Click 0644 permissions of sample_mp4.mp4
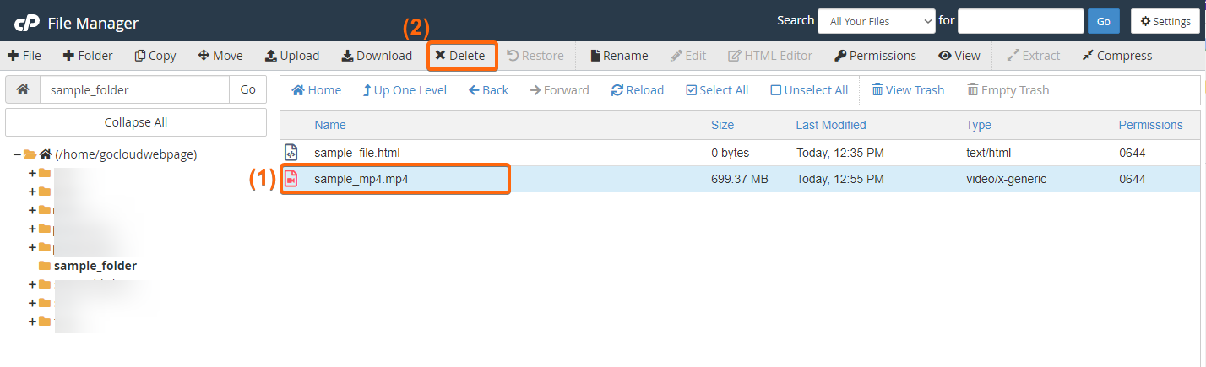Image resolution: width=1206 pixels, height=367 pixels. coord(1133,179)
